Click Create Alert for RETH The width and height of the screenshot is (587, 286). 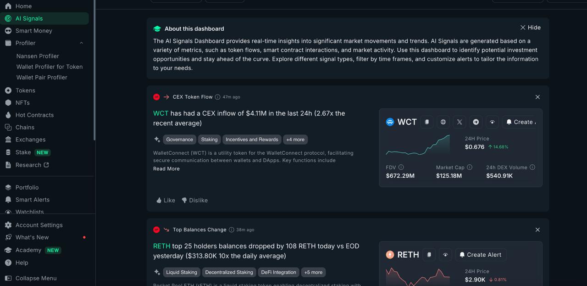coord(481,255)
